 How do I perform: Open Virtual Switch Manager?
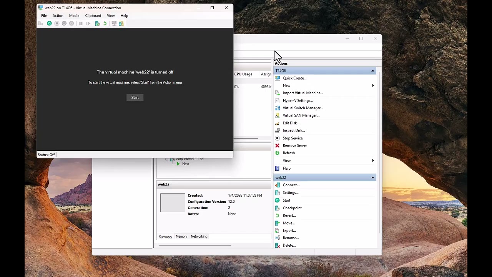303,108
